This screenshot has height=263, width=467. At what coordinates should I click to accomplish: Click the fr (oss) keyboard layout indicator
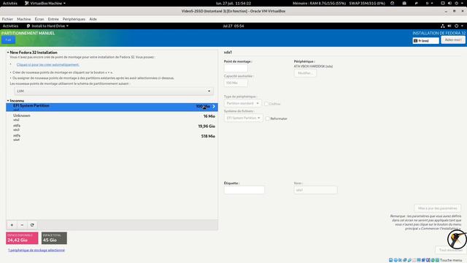coord(426,41)
